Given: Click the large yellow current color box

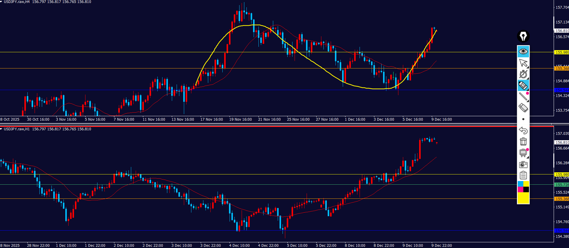Looking at the screenshot, I should coord(523,198).
